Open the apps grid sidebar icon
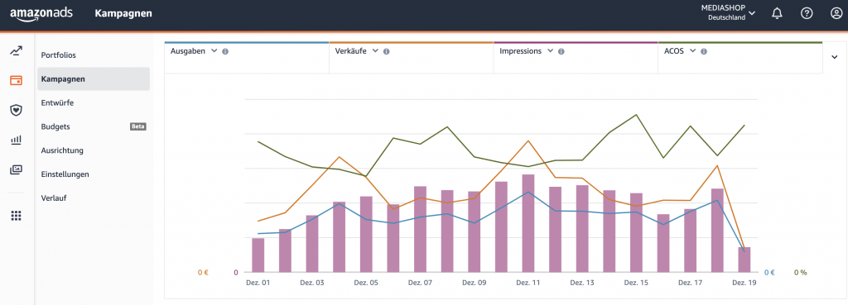The height and width of the screenshot is (305, 848). [17, 216]
